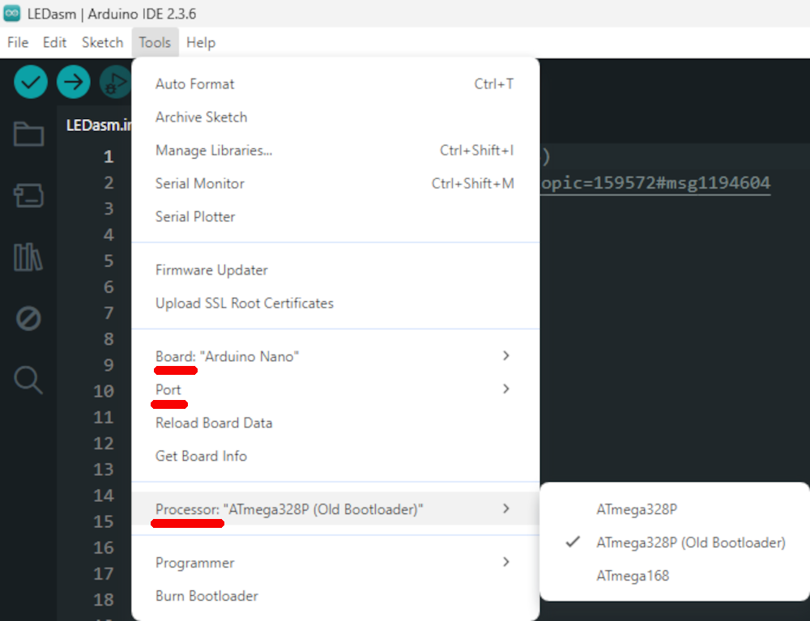Viewport: 810px width, 621px height.
Task: Choose Reload Board Data
Action: (336, 423)
